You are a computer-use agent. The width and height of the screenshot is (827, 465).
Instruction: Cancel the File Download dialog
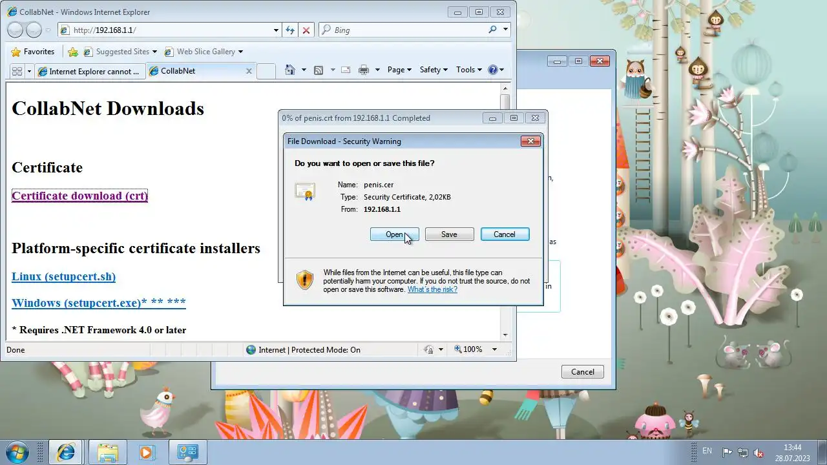coord(505,234)
